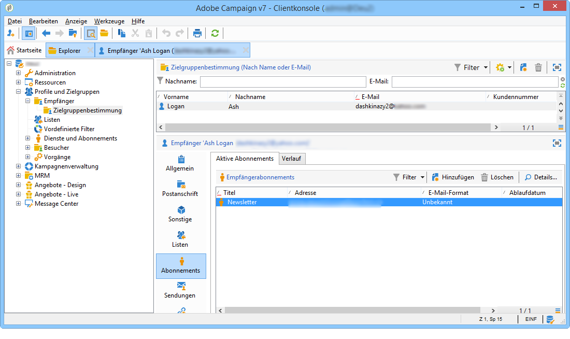Close the Empfänger 'Ash Logan' tab
570x339 pixels.
point(246,50)
